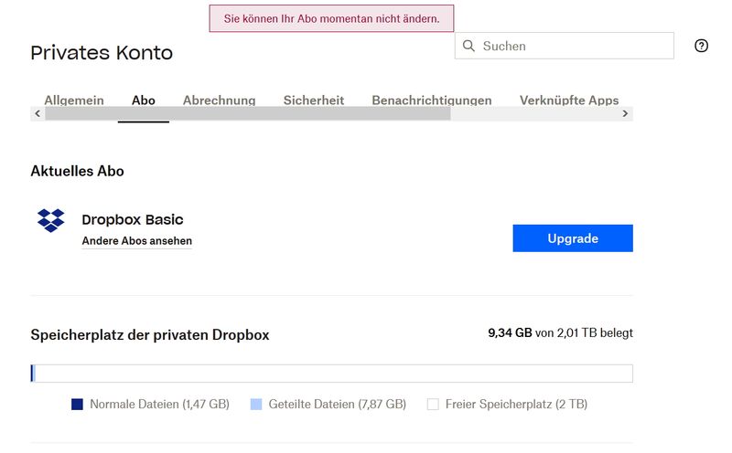The height and width of the screenshot is (453, 732).
Task: Go to the Sicherheit tab
Action: click(x=314, y=100)
